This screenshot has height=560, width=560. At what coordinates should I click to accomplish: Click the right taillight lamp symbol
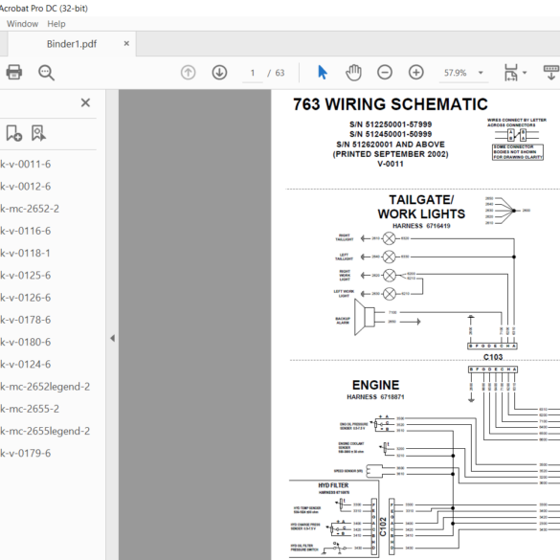pyautogui.click(x=389, y=238)
